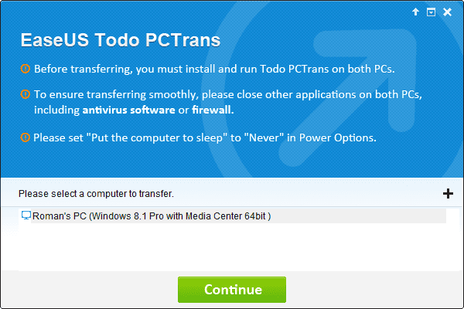Click the EaseUS Todo PCTrans title

pyautogui.click(x=121, y=40)
